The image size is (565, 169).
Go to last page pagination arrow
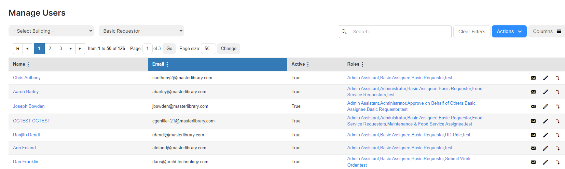click(80, 49)
